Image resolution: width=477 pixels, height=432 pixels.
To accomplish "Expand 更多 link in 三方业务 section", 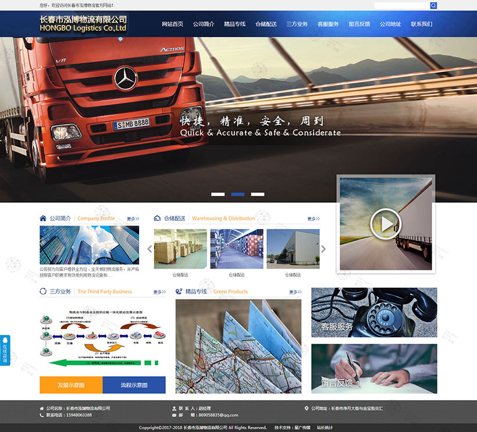I will pos(159,292).
